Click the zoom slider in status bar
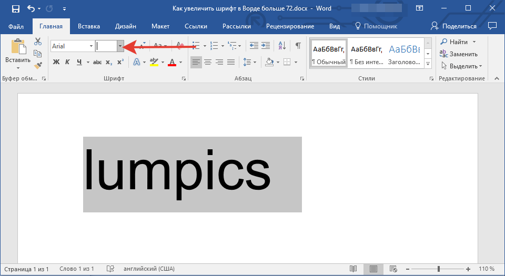The image size is (505, 276). (439, 269)
